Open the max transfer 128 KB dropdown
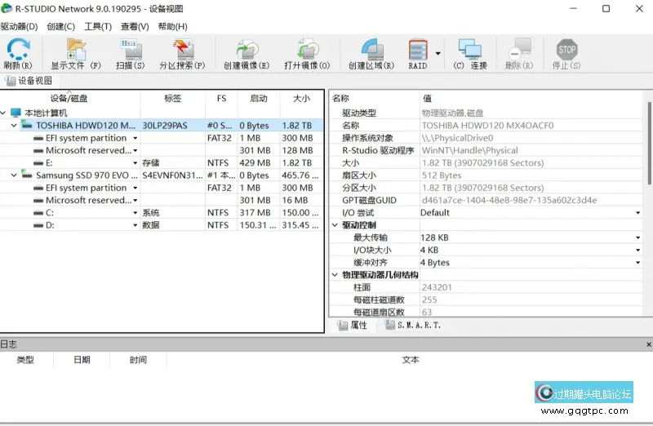Image resolution: width=653 pixels, height=426 pixels. click(x=637, y=237)
